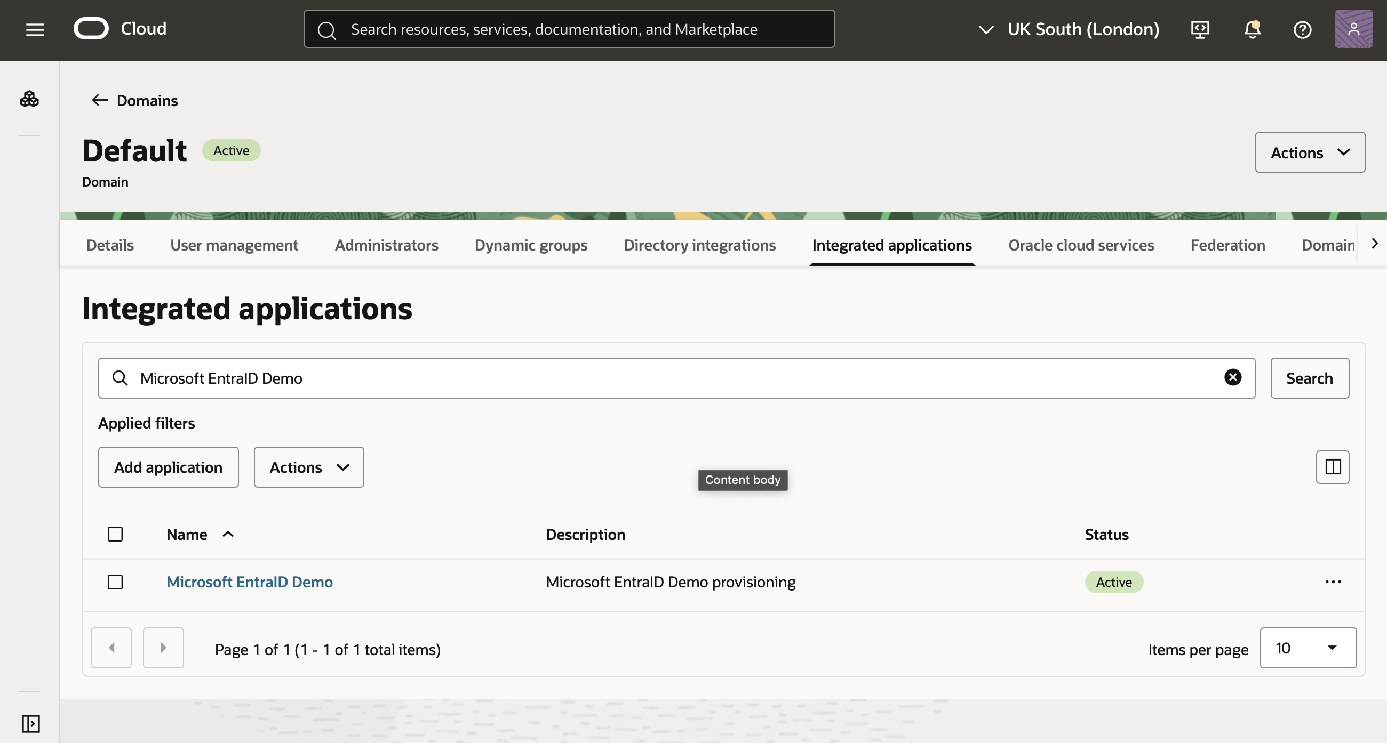The width and height of the screenshot is (1387, 743).
Task: Open the Microsoft EntraID Demo application link
Action: pos(249,582)
